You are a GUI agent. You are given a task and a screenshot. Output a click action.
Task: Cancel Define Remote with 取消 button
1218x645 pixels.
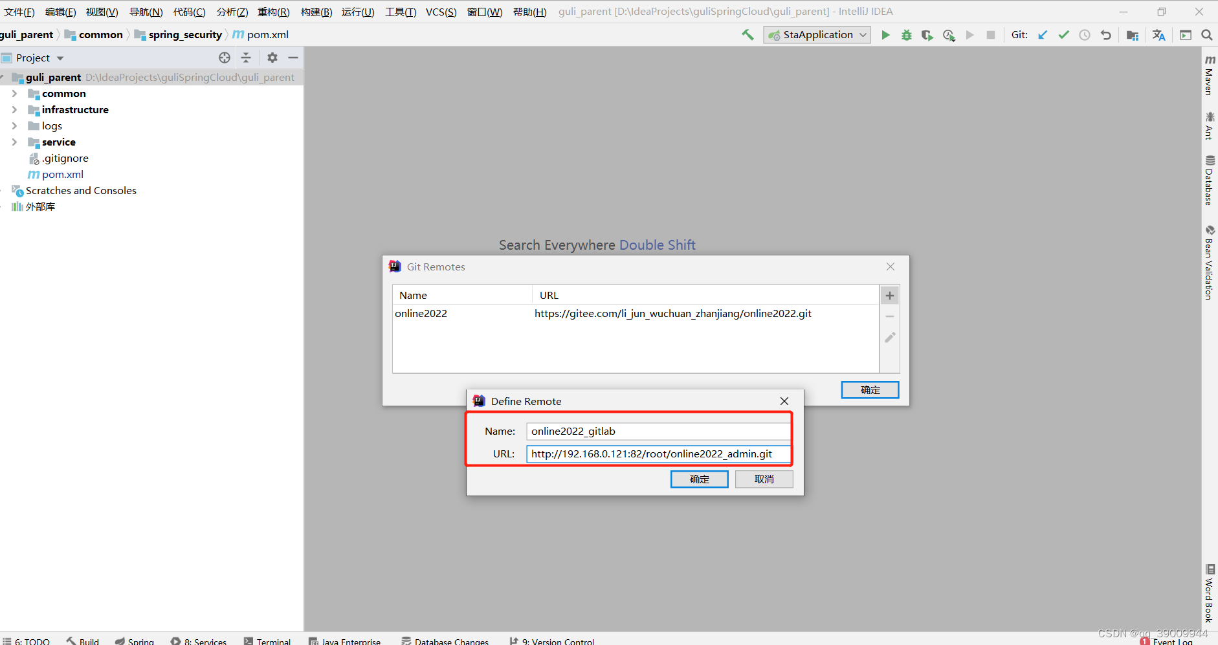(x=764, y=479)
